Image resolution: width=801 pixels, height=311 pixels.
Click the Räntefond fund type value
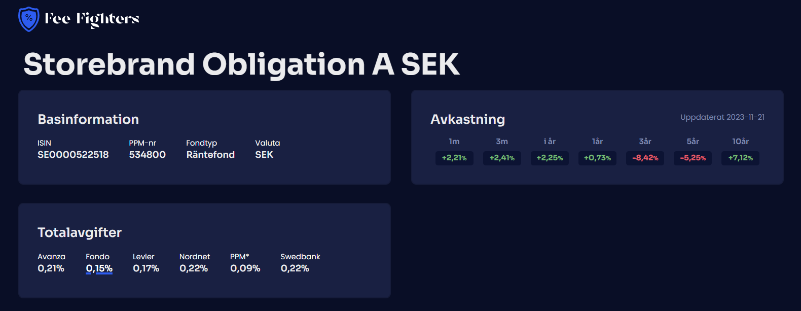210,155
